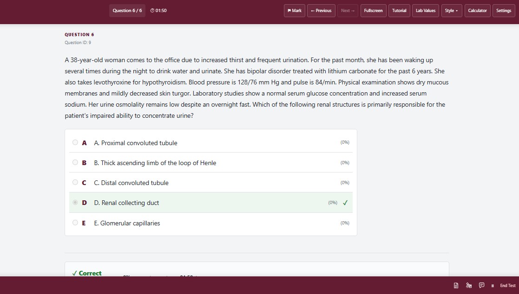The height and width of the screenshot is (294, 519).
Task: Click the green 'Correct' result label
Action: pos(87,273)
